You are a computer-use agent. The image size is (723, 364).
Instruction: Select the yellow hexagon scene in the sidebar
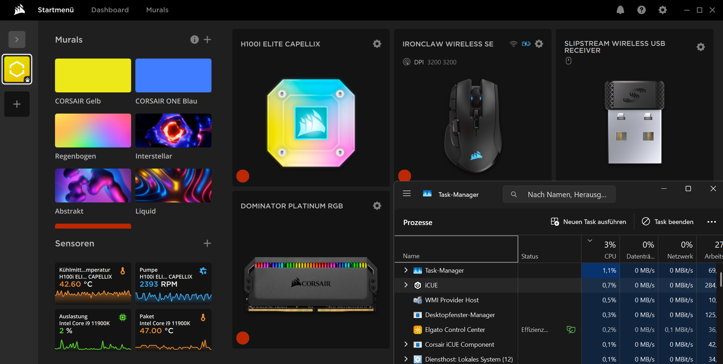(x=17, y=69)
